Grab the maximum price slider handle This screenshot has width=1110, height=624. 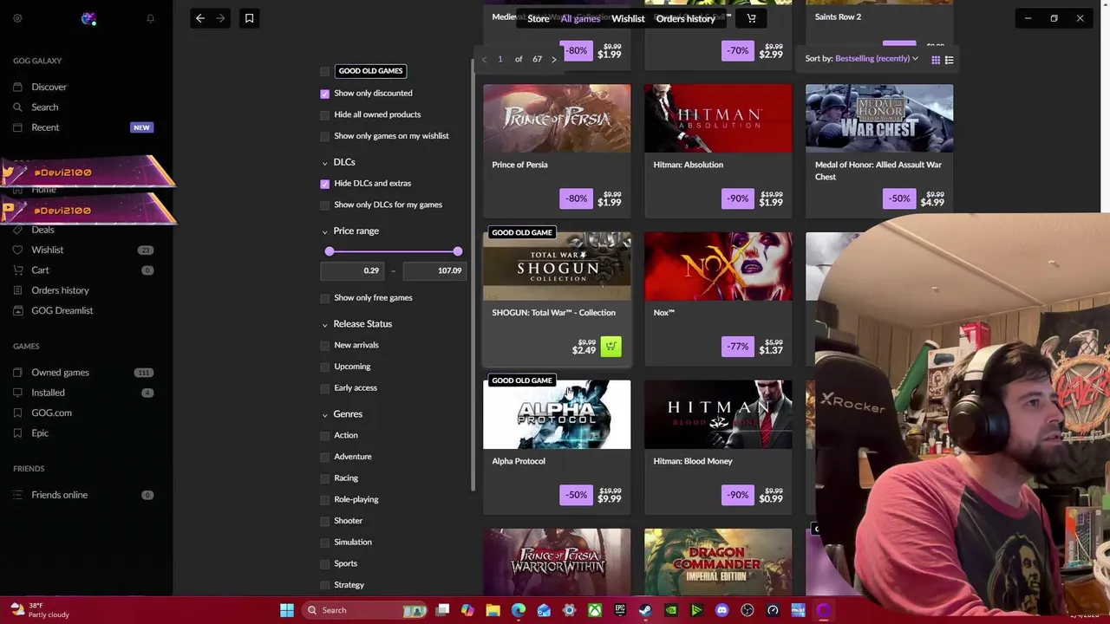[458, 251]
